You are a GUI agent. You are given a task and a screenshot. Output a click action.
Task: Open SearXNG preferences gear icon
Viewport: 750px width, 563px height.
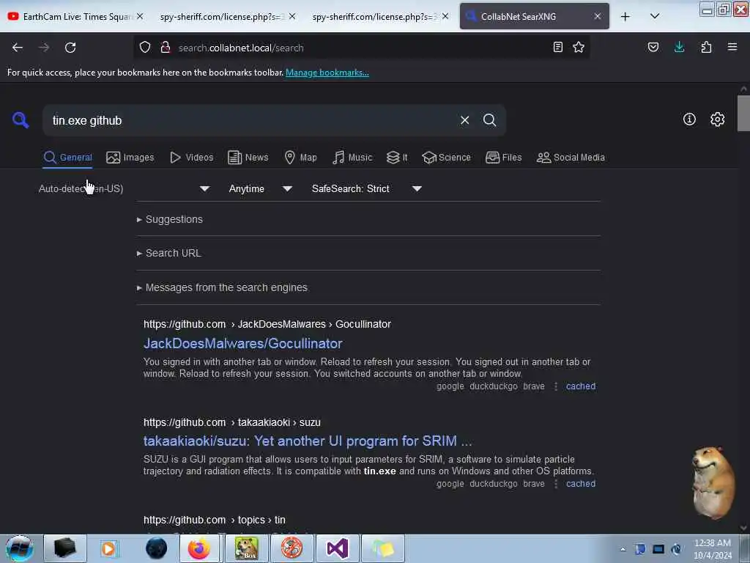tap(717, 119)
